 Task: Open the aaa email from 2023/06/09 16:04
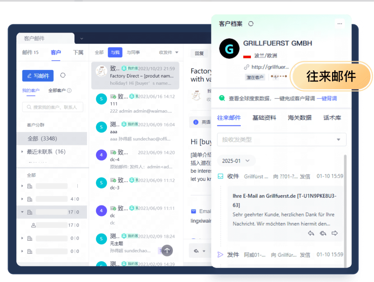point(135,131)
